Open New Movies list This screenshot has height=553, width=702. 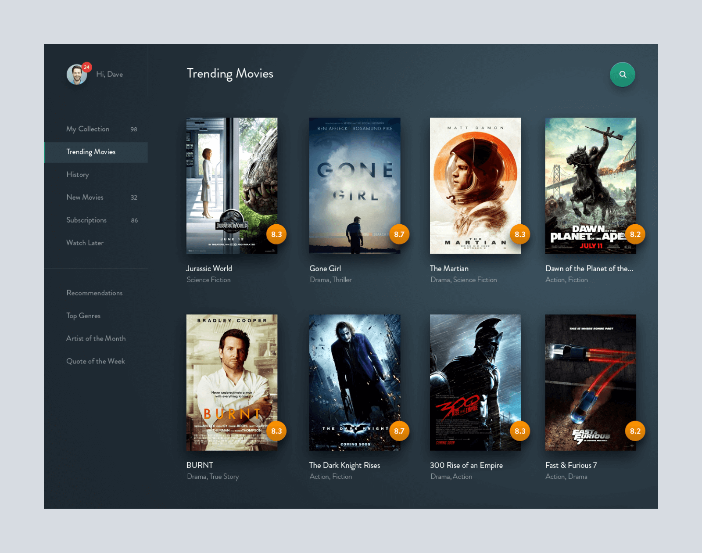click(85, 197)
